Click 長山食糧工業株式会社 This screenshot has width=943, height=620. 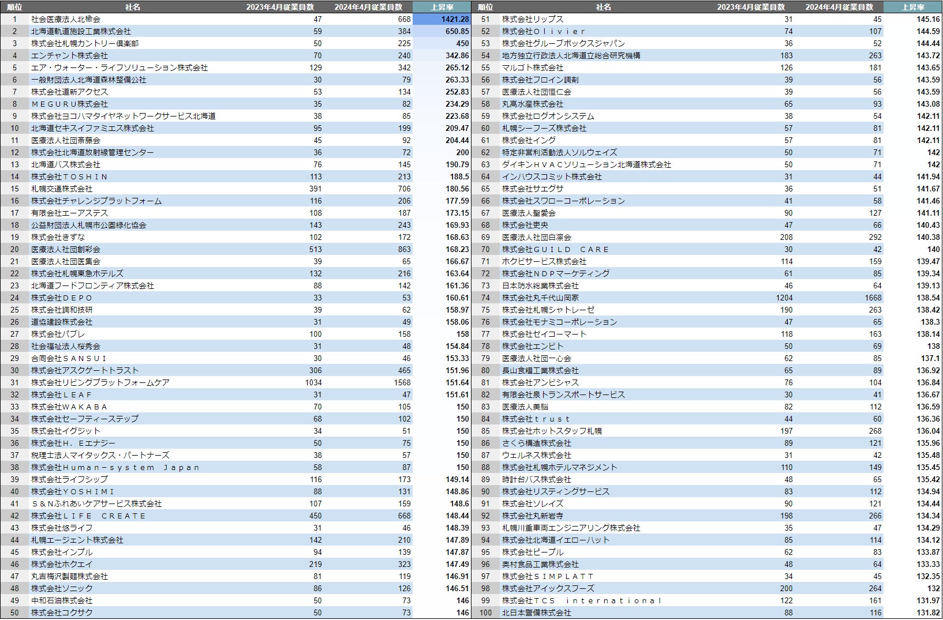point(540,370)
